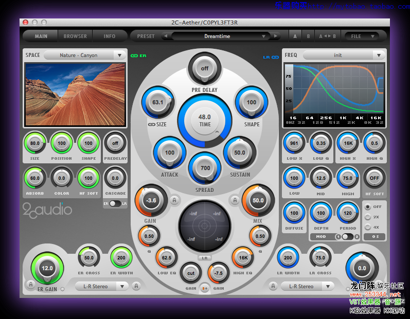Click the center SIZE knob showing 63.1
Screen dimensions: 410x319
point(157,102)
